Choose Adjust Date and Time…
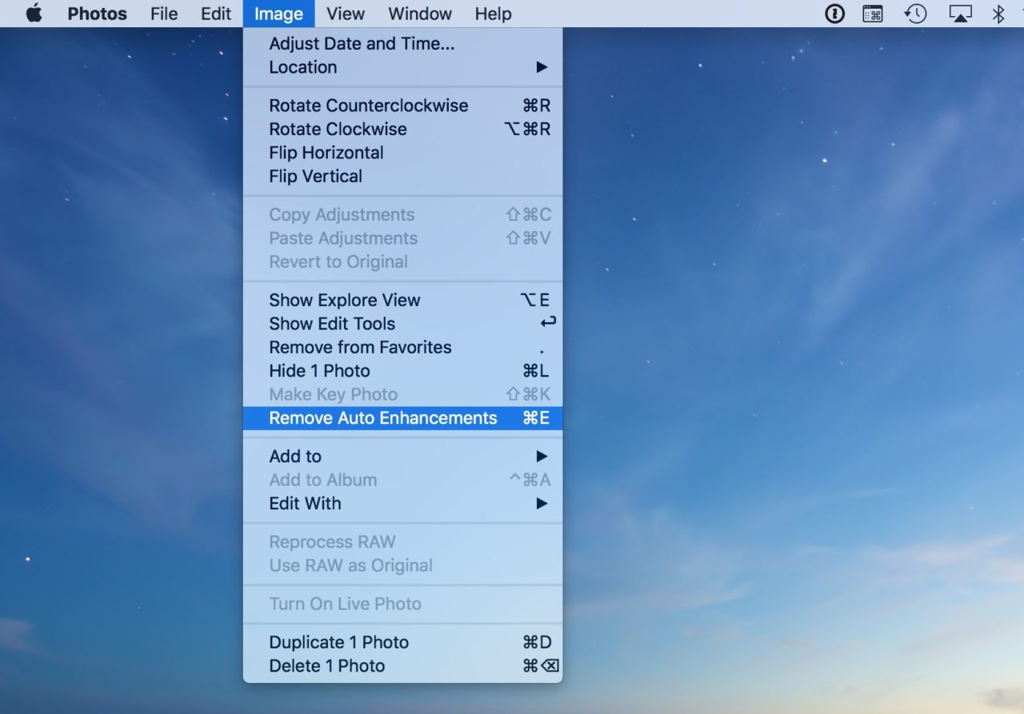Viewport: 1024px width, 714px height. (x=402, y=44)
